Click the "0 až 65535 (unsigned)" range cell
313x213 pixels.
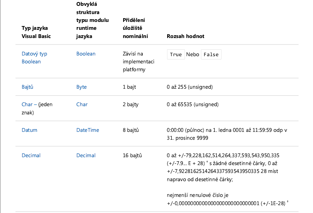pos(192,104)
